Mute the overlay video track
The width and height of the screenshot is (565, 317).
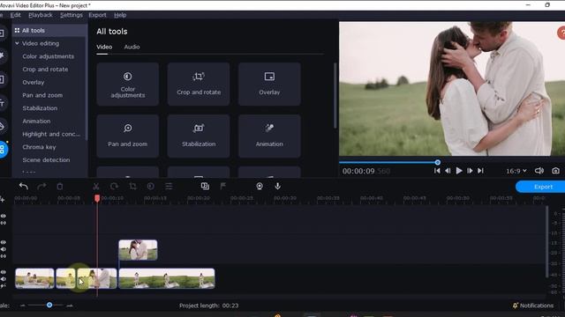4,249
